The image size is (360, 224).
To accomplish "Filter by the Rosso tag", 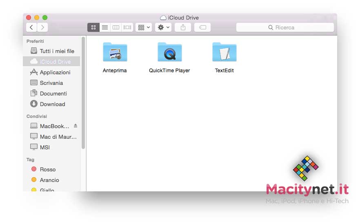I will pyautogui.click(x=52, y=169).
